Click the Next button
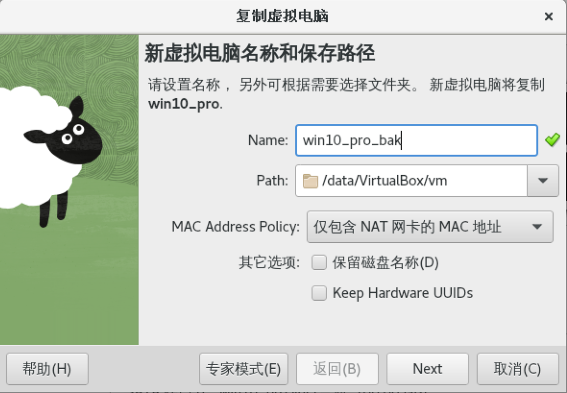 click(427, 369)
